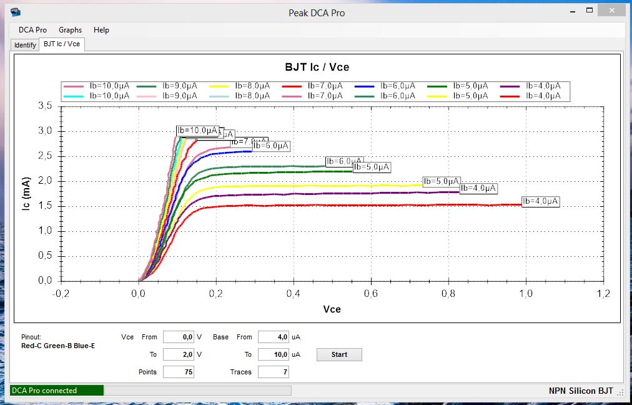Switch to the Identify tab
This screenshot has height=405, width=632.
tap(25, 45)
